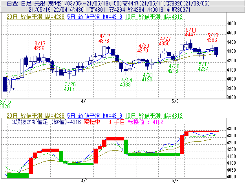Click the 4/27 4350 high label
The image size is (245, 185).
(165, 41)
